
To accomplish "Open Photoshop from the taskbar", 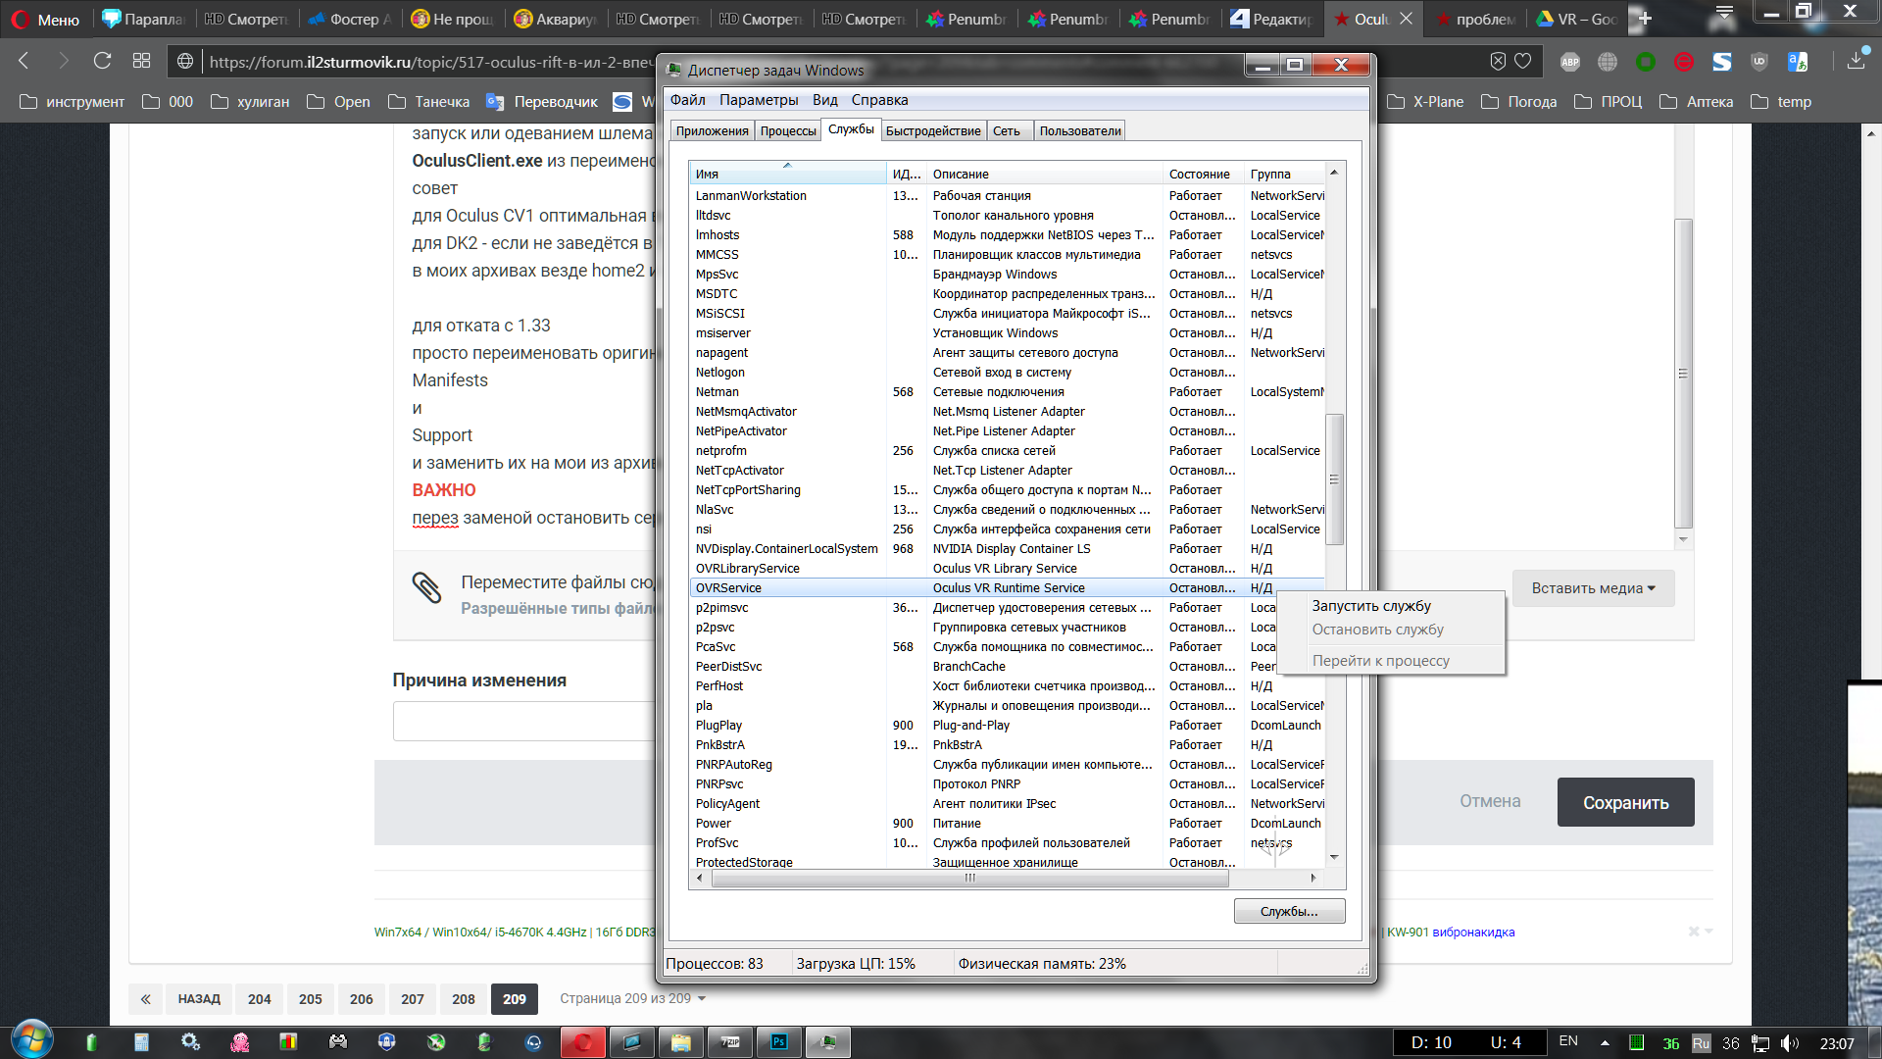I will tap(779, 1041).
